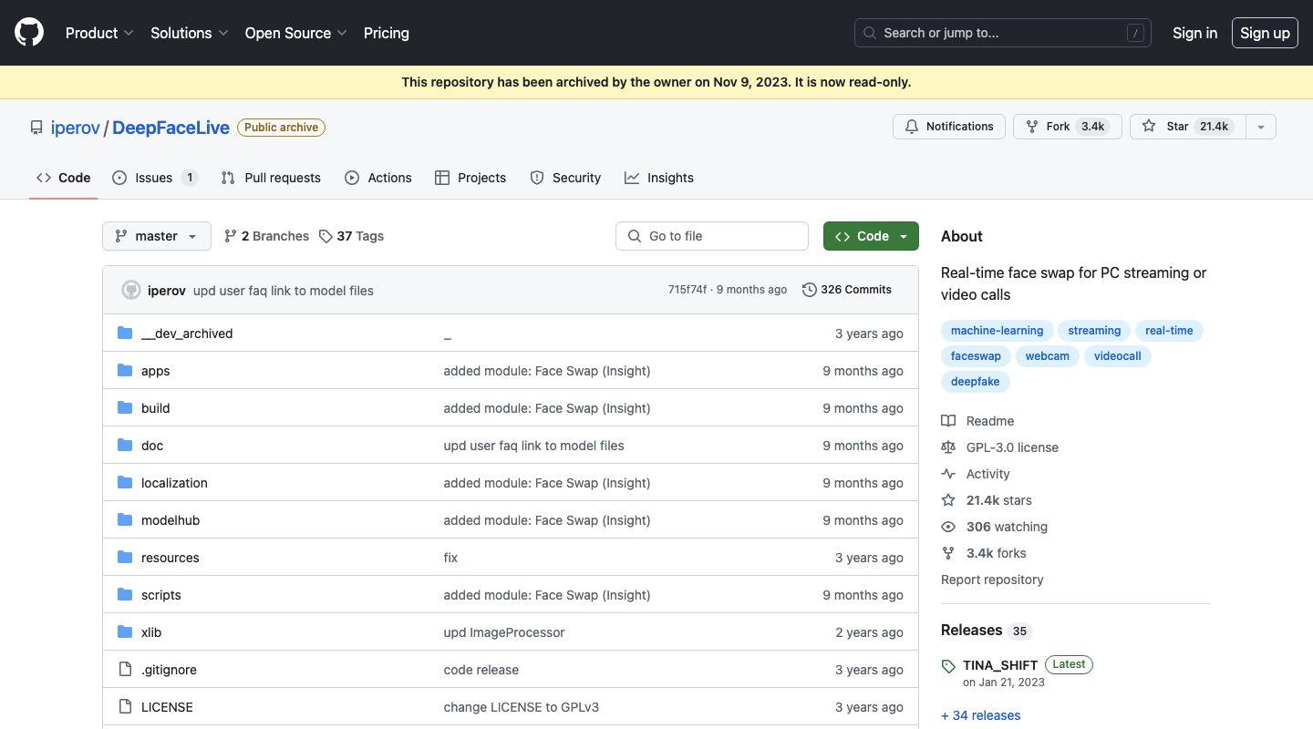Open the star lists dropdown arrow
This screenshot has width=1313, height=729.
(1261, 127)
